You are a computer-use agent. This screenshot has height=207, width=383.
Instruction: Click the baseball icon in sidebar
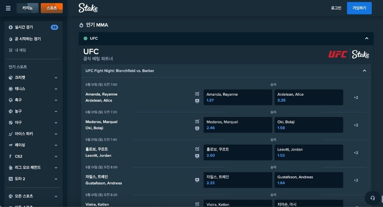(10, 123)
